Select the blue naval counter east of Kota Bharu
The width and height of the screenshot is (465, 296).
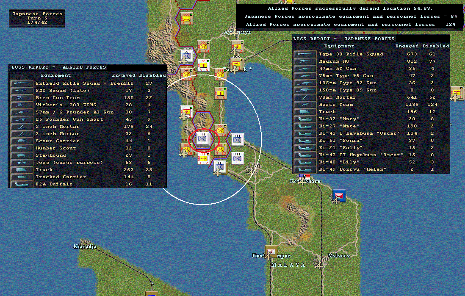pos(339,196)
